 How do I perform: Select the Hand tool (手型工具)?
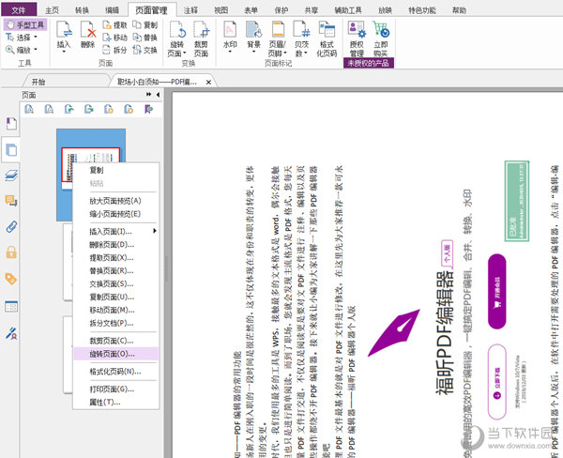pyautogui.click(x=24, y=25)
